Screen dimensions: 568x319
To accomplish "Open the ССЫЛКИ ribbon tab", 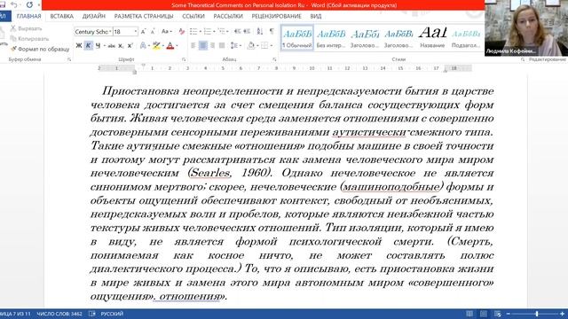I will click(x=193, y=16).
